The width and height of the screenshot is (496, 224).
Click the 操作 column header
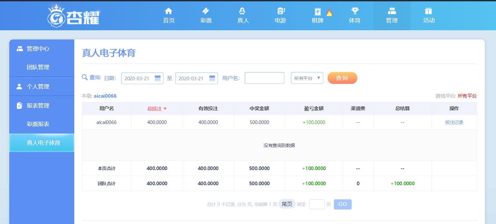coord(454,108)
